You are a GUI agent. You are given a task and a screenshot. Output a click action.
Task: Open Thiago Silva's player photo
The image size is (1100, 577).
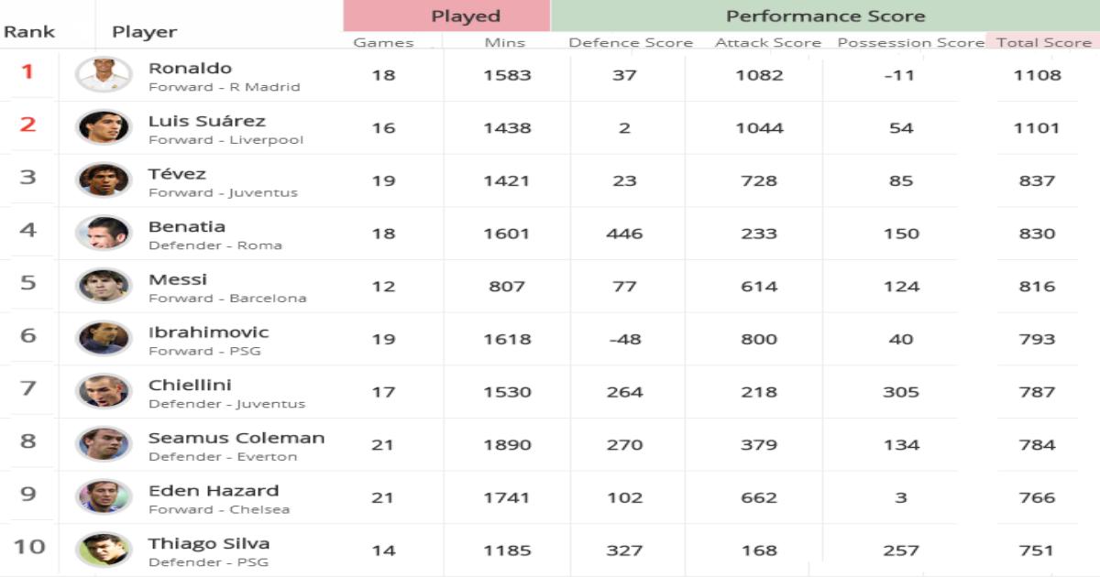click(103, 550)
